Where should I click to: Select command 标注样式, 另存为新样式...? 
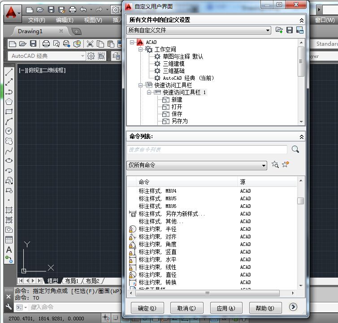[x=172, y=214]
